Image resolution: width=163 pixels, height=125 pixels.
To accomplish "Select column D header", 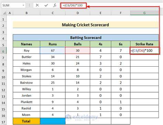I will tap(78, 13).
